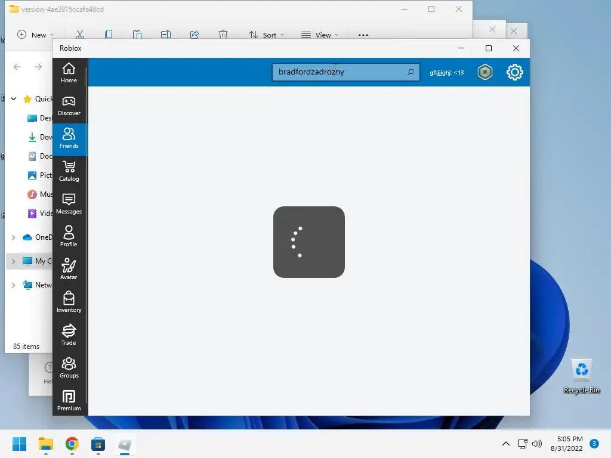Click the bradfordzadrozny search field
Screen dimensions: 611x458
345,72
